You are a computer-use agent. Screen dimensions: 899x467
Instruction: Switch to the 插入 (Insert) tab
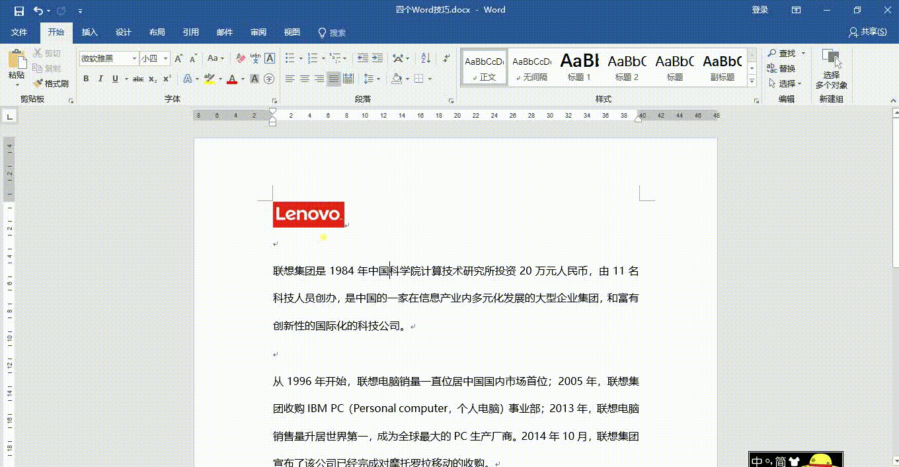[89, 32]
